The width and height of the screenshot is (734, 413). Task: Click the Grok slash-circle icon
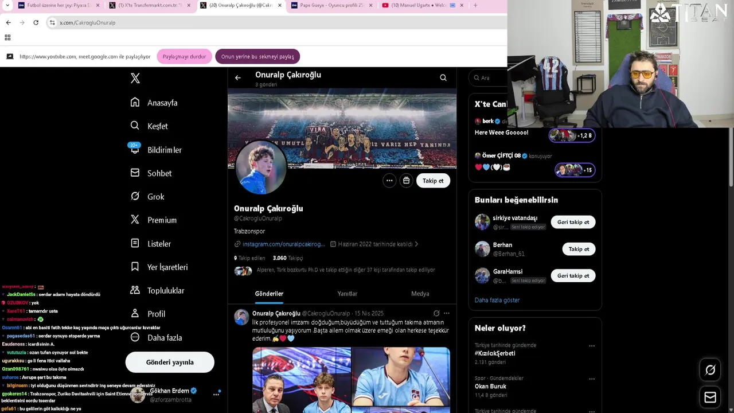[x=135, y=196]
